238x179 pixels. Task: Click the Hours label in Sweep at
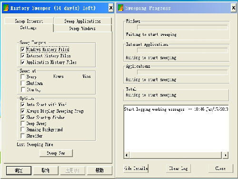59,76
